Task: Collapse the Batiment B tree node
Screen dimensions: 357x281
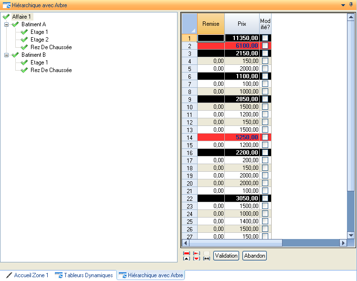Action: [7, 55]
